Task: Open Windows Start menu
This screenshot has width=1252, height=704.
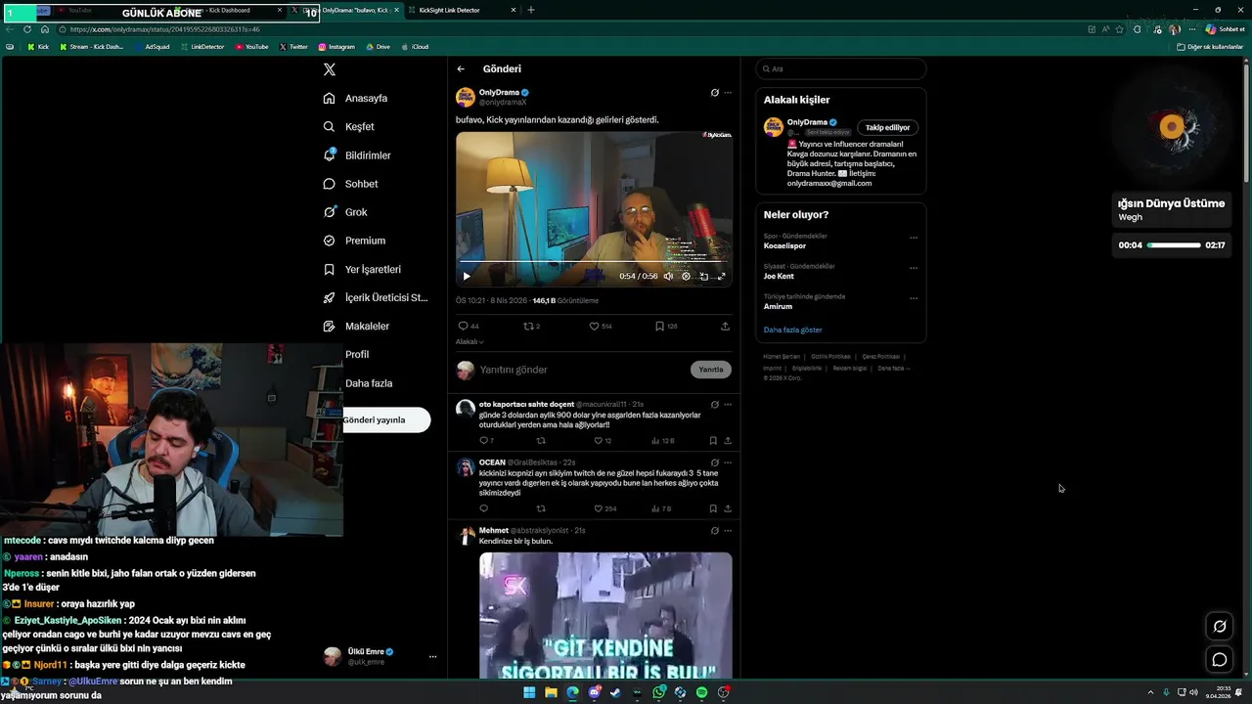Action: pos(529,692)
